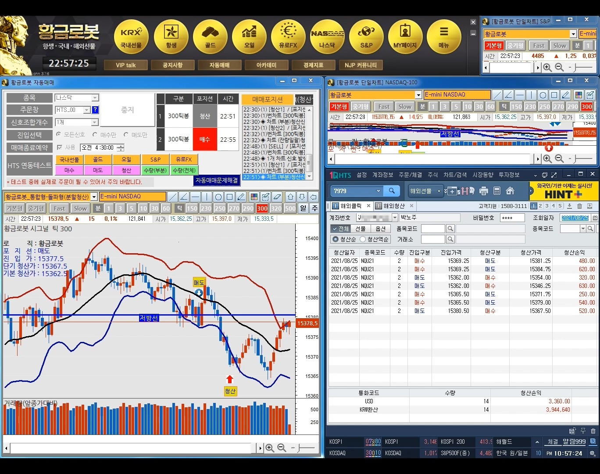
Task: Click home icon in 1QHTS toolbar
Action: [510, 191]
